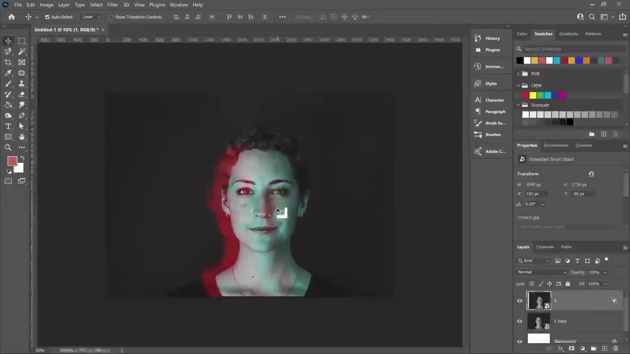Viewport: 630px width, 354px height.
Task: Enable Show Transform Controls checkbox
Action: click(x=111, y=17)
